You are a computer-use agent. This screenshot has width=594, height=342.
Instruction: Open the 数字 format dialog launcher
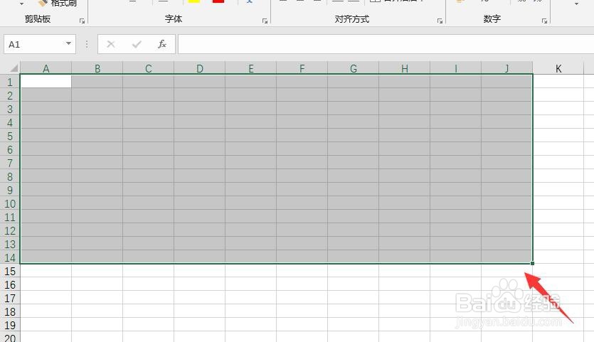pyautogui.click(x=544, y=21)
